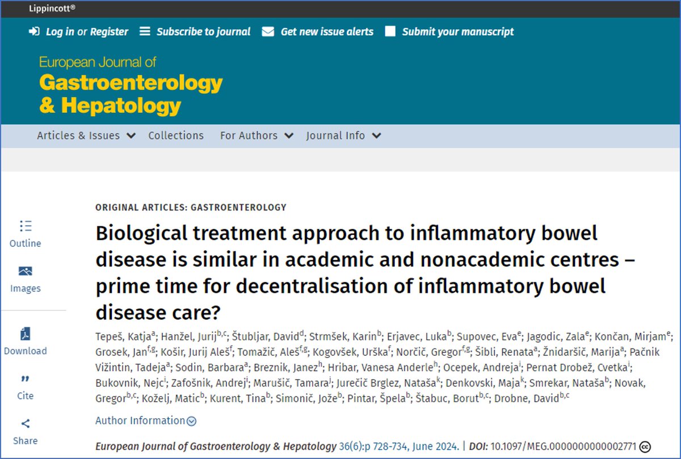Click author name Ocepek, Andreja
Viewport: 681px width, 459px height.
(x=482, y=368)
